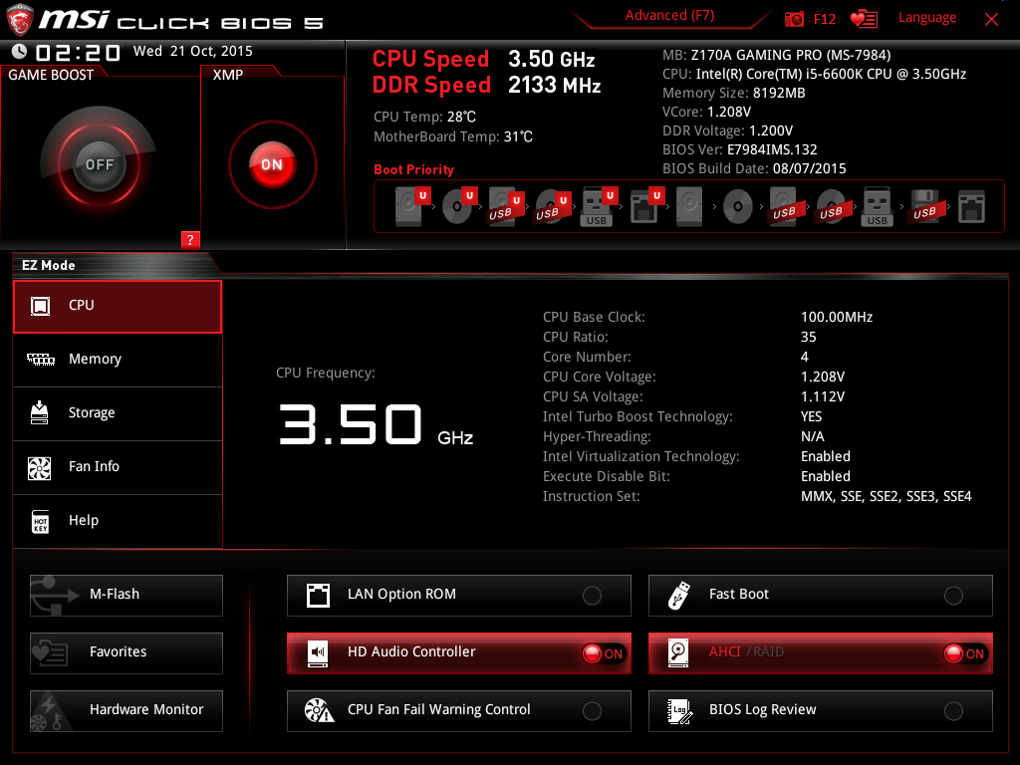Click the BIOS Ver E7984IMS.132 text

(740, 149)
